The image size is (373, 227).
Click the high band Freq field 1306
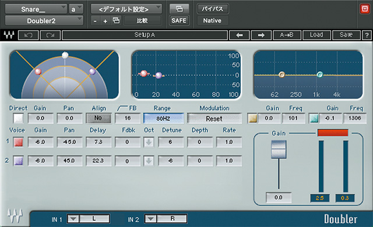pos(355,118)
